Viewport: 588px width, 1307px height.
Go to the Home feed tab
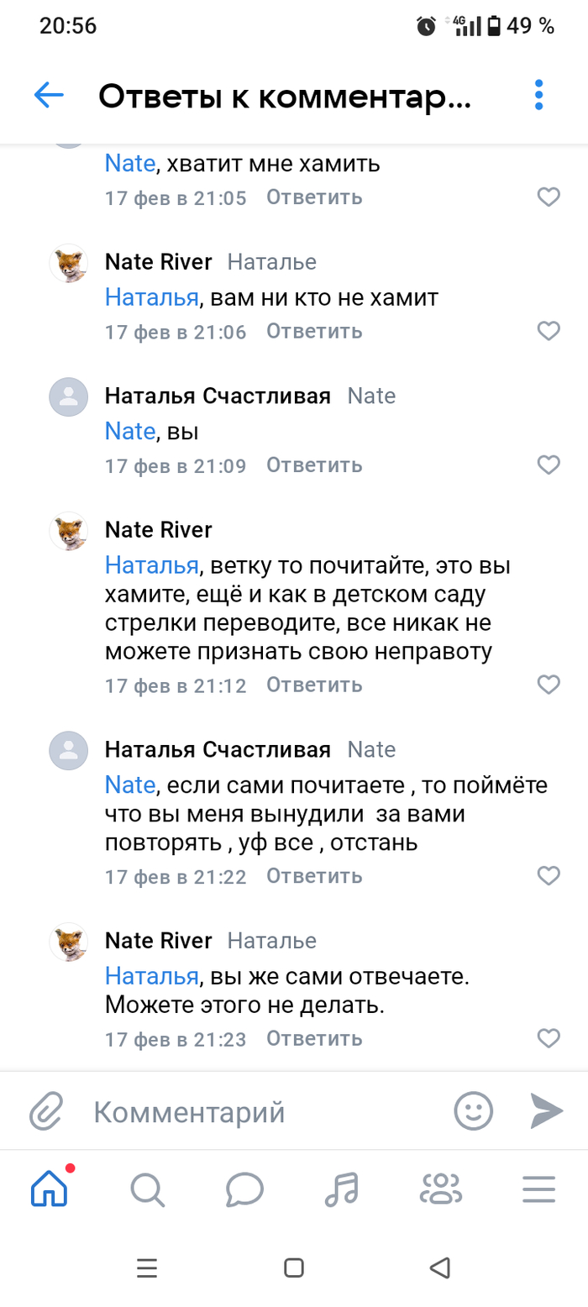49,1189
